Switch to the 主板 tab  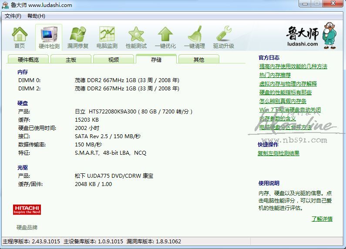pos(71,60)
